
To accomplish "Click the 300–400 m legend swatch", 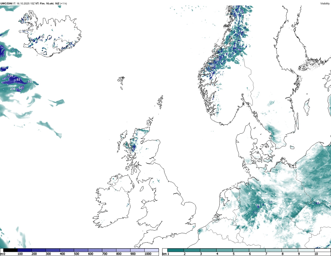I will point(53,250).
